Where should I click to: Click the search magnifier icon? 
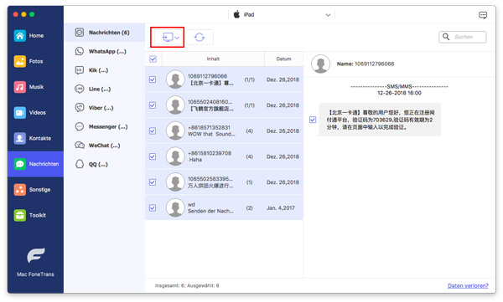click(x=446, y=37)
